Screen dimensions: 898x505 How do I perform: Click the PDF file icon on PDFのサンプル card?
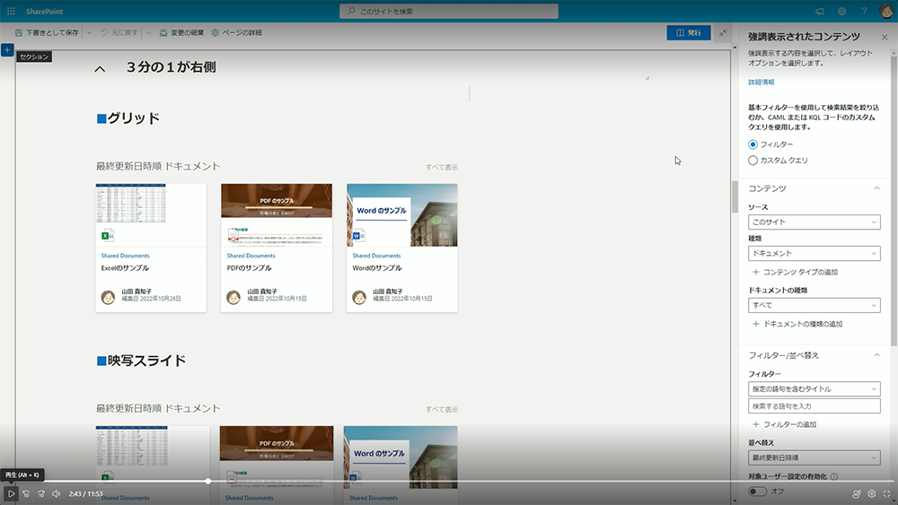pyautogui.click(x=233, y=235)
